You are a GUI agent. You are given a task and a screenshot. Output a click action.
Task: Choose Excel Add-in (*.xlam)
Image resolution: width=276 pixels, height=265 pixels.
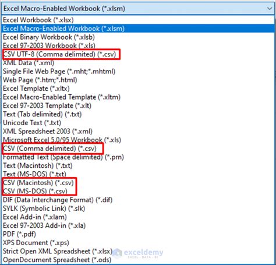click(138, 217)
